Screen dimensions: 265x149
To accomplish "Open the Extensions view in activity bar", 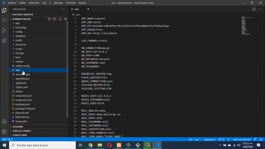I will pyautogui.click(x=4, y=41).
